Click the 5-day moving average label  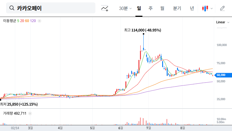point(18,21)
